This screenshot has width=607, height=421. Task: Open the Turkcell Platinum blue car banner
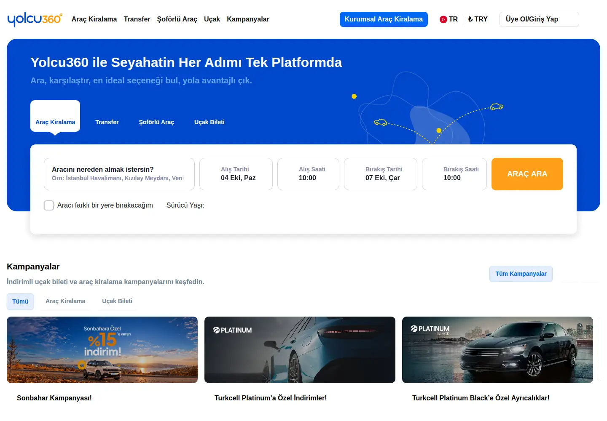pos(300,350)
